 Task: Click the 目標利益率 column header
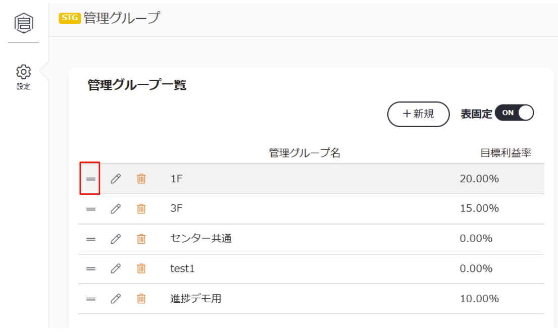[505, 153]
